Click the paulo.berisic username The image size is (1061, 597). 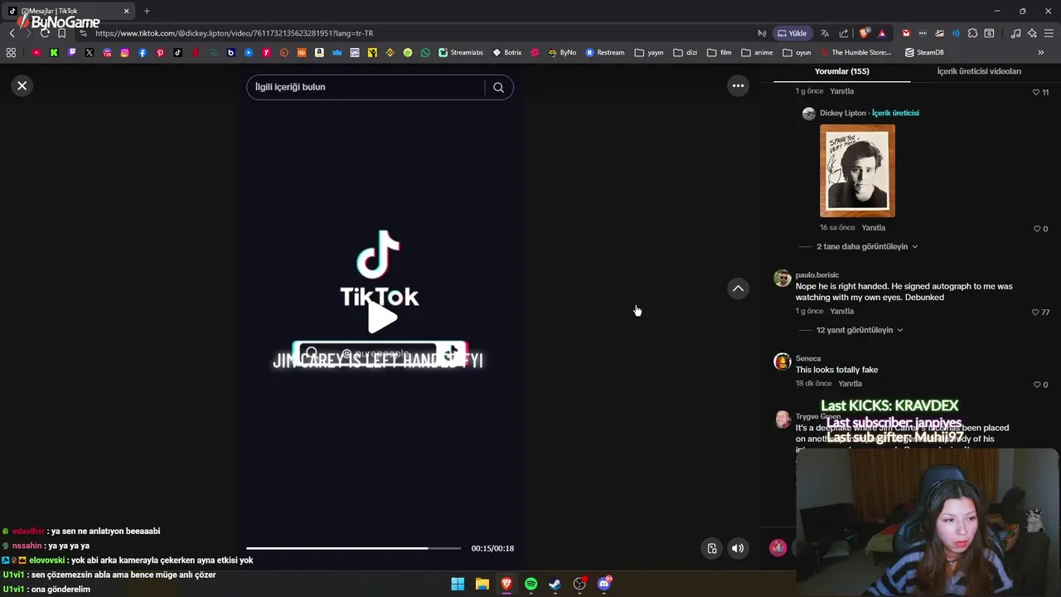pos(817,275)
